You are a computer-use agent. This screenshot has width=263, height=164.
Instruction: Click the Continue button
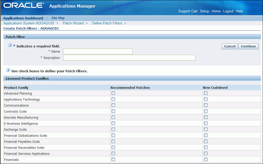pyautogui.click(x=248, y=46)
